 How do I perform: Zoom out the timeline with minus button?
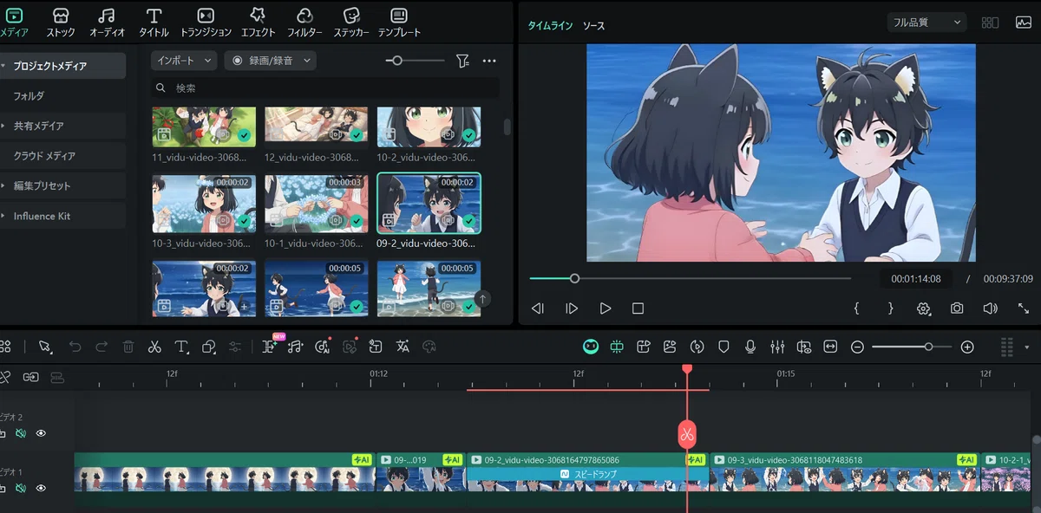pos(857,347)
